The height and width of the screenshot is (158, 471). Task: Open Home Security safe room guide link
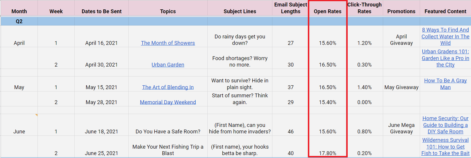445,125
